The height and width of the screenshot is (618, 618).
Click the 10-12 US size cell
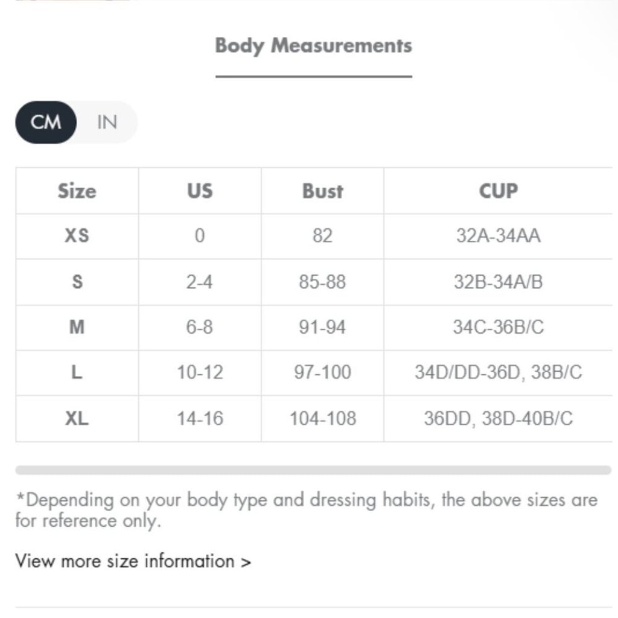click(x=200, y=372)
